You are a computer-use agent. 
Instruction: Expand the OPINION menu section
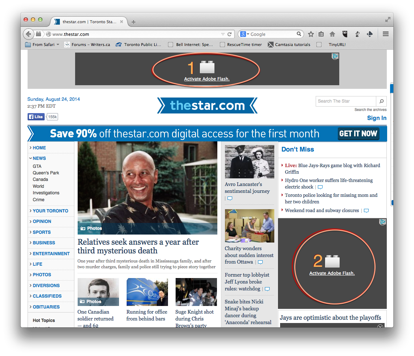(42, 222)
